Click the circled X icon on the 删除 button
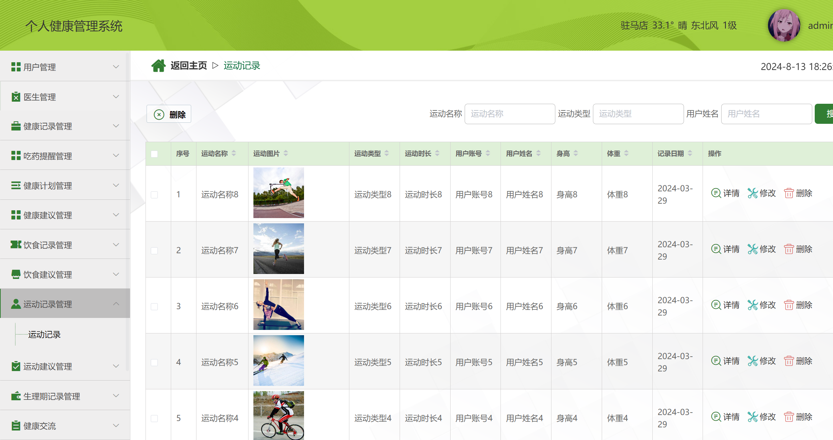This screenshot has width=833, height=440. (159, 114)
